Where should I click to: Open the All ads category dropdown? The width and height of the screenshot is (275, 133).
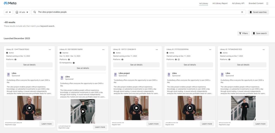(x=22, y=12)
